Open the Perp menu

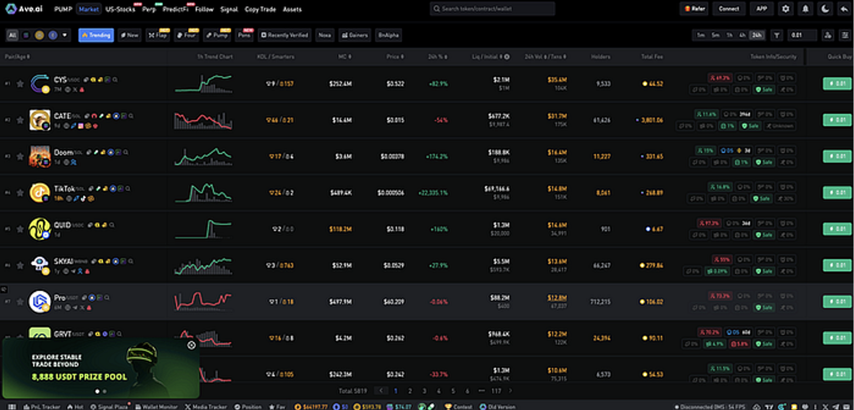point(149,9)
